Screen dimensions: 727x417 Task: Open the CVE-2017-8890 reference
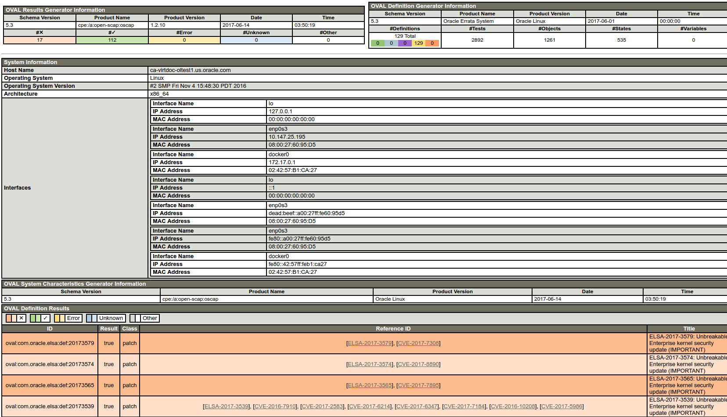418,364
